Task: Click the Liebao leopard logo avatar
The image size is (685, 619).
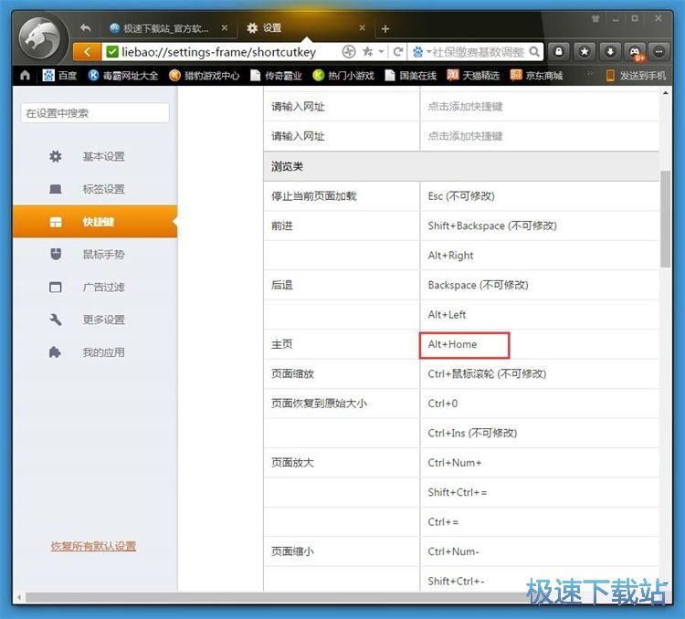Action: coord(41,38)
